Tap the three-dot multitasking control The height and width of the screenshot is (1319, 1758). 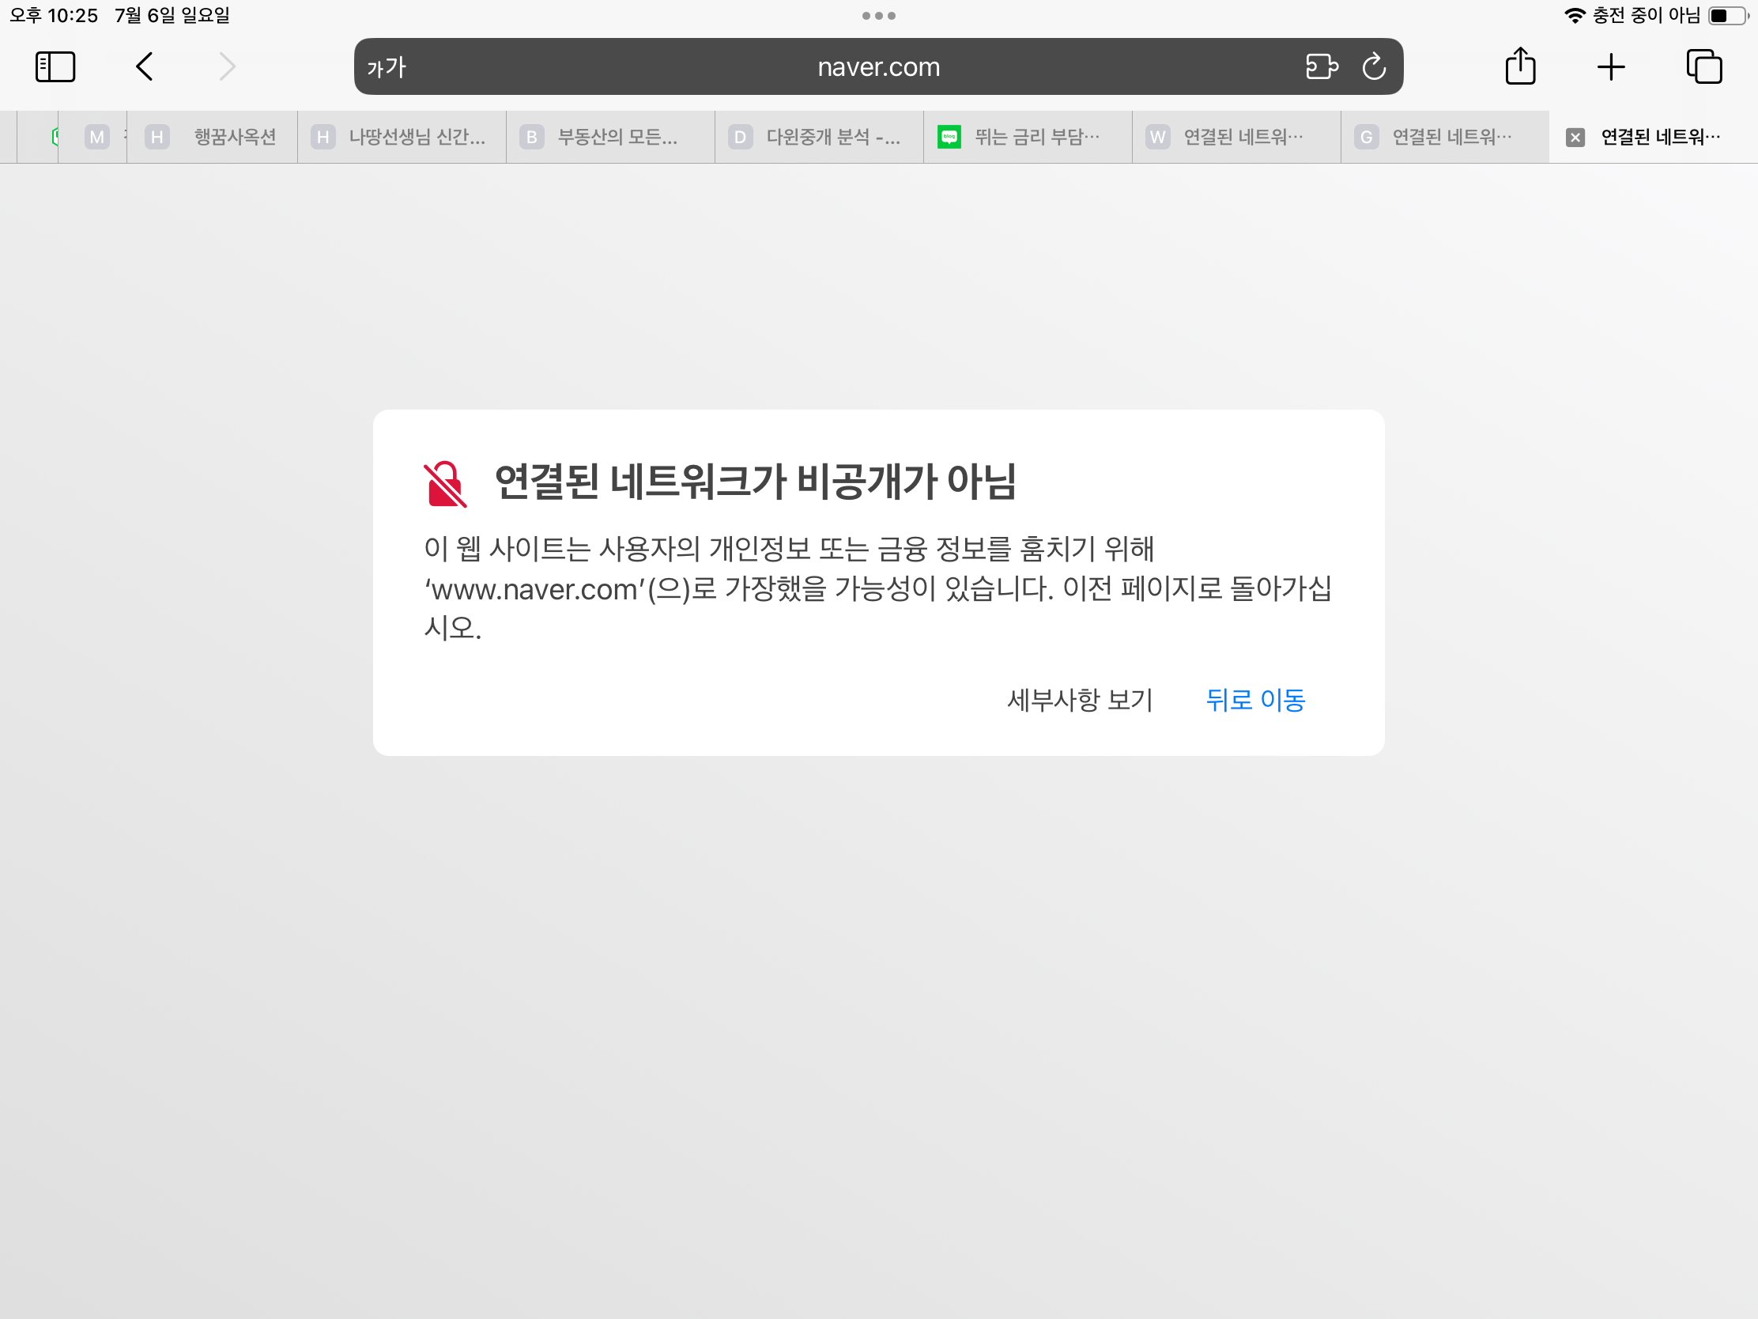tap(878, 16)
